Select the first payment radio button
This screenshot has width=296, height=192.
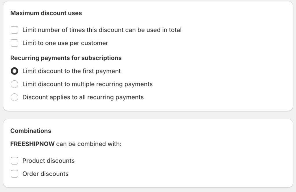[14, 71]
